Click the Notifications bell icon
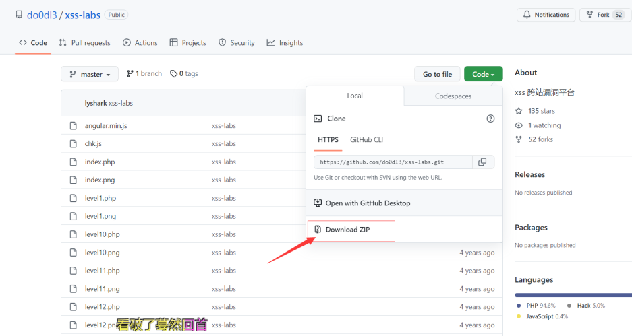This screenshot has height=336, width=632. [527, 15]
